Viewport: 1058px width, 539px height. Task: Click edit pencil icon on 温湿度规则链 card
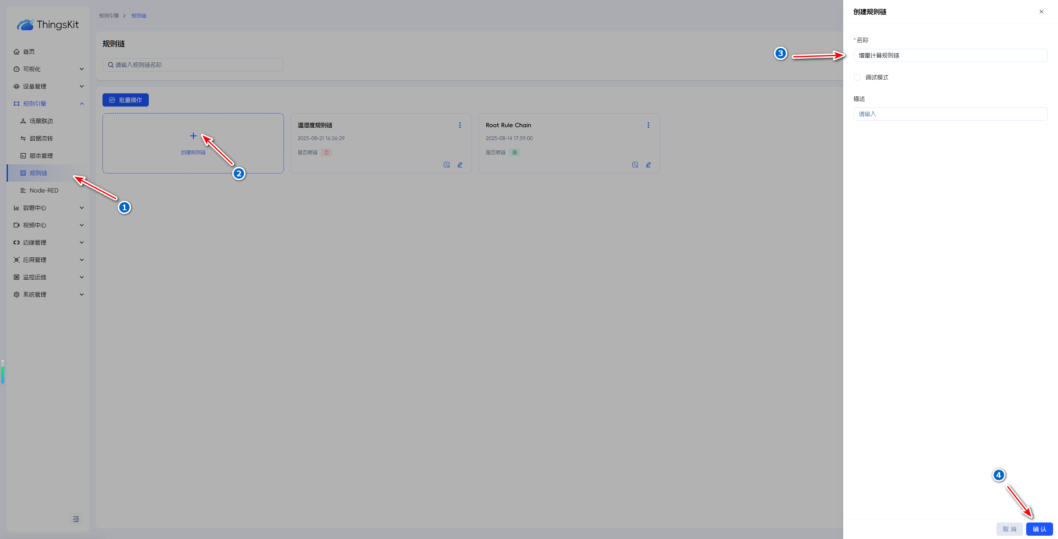[x=460, y=165]
